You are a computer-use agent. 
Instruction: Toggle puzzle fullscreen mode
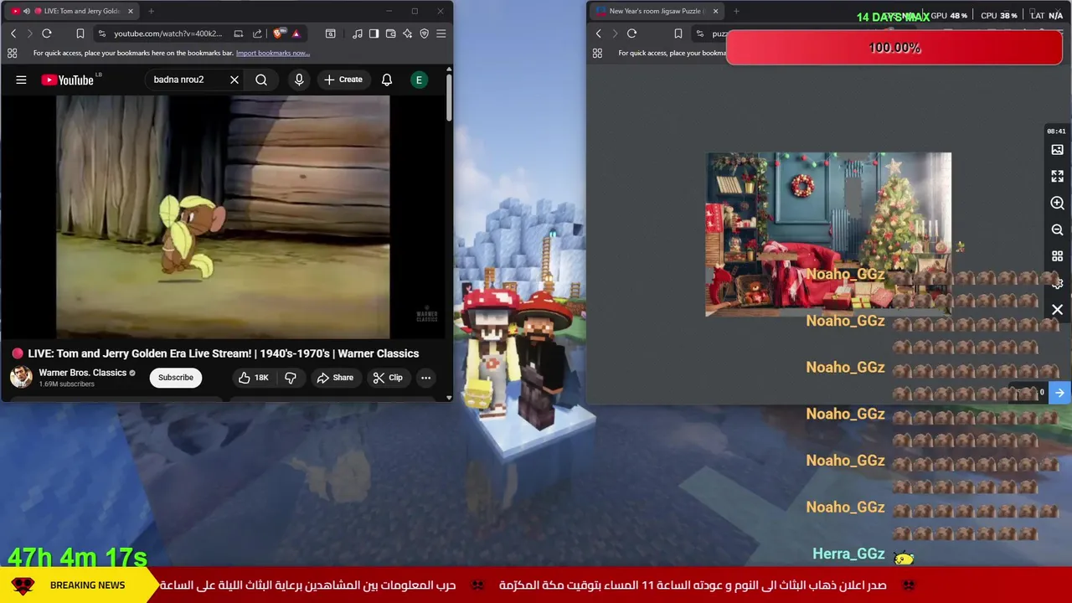coord(1057,176)
